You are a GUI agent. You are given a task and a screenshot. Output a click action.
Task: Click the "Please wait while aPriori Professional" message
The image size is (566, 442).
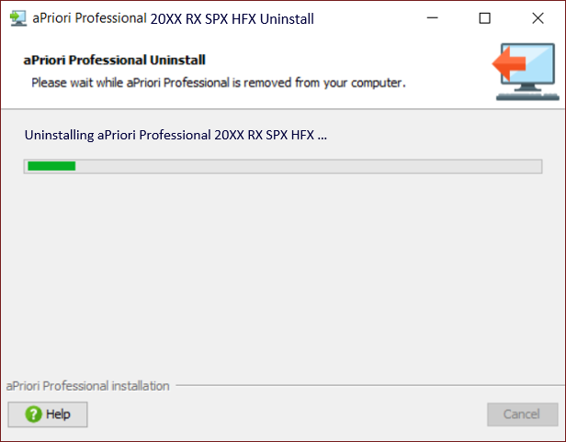[x=219, y=83]
